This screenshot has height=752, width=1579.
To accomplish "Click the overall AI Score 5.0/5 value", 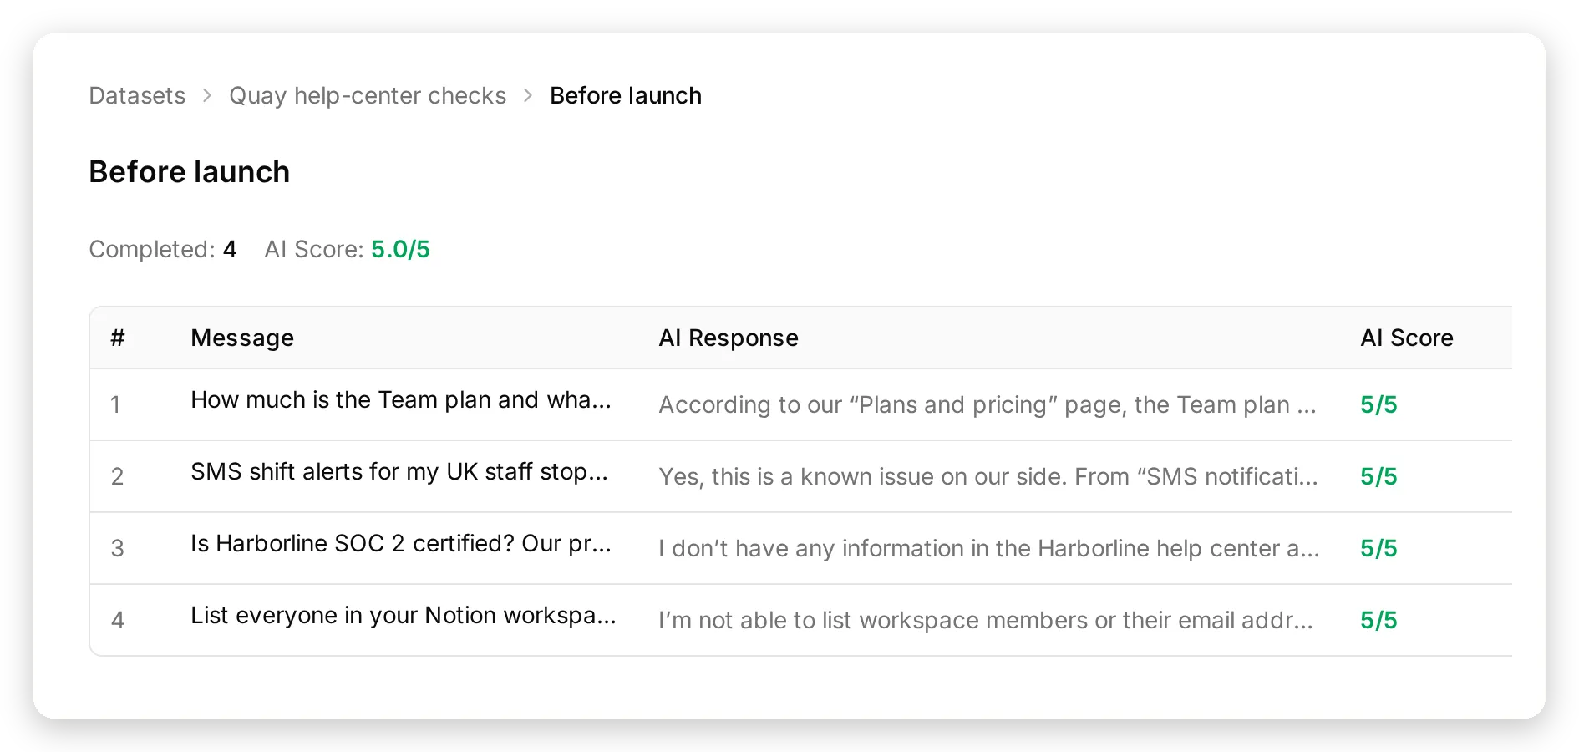I will (400, 250).
